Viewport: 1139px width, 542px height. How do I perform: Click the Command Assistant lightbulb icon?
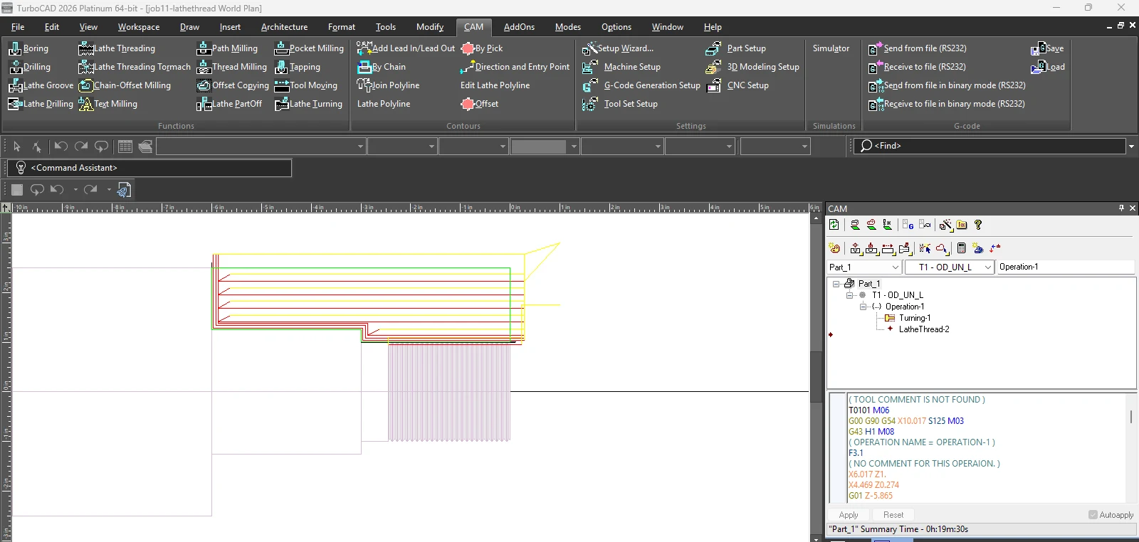pyautogui.click(x=21, y=168)
